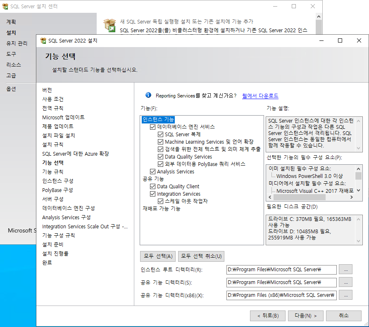Click the 버전 step in wizard list
Viewport: 369px width, 327px height.
[x=47, y=90]
